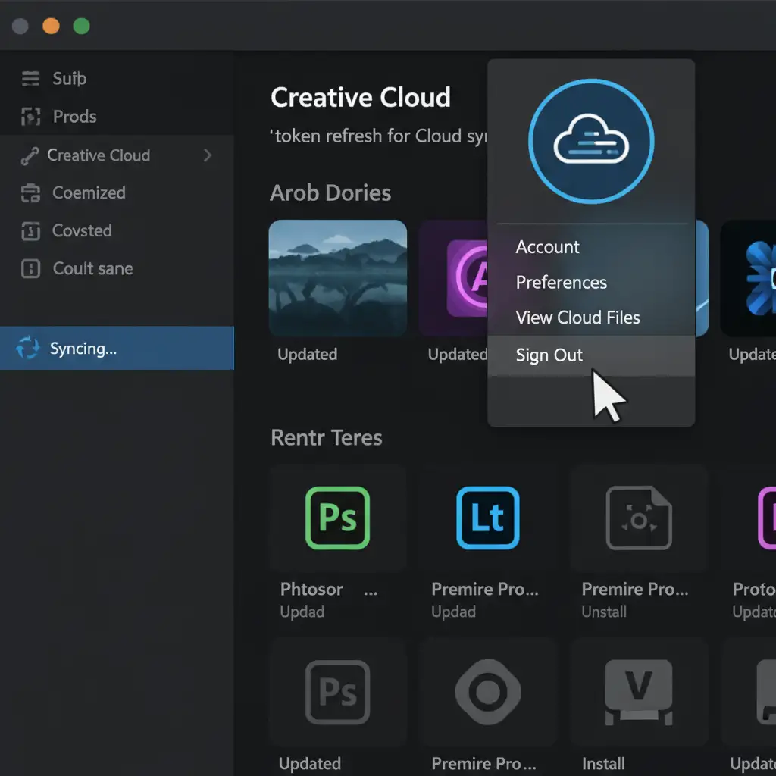The width and height of the screenshot is (776, 776).
Task: Click Sign Out in the profile menu
Action: 549,355
